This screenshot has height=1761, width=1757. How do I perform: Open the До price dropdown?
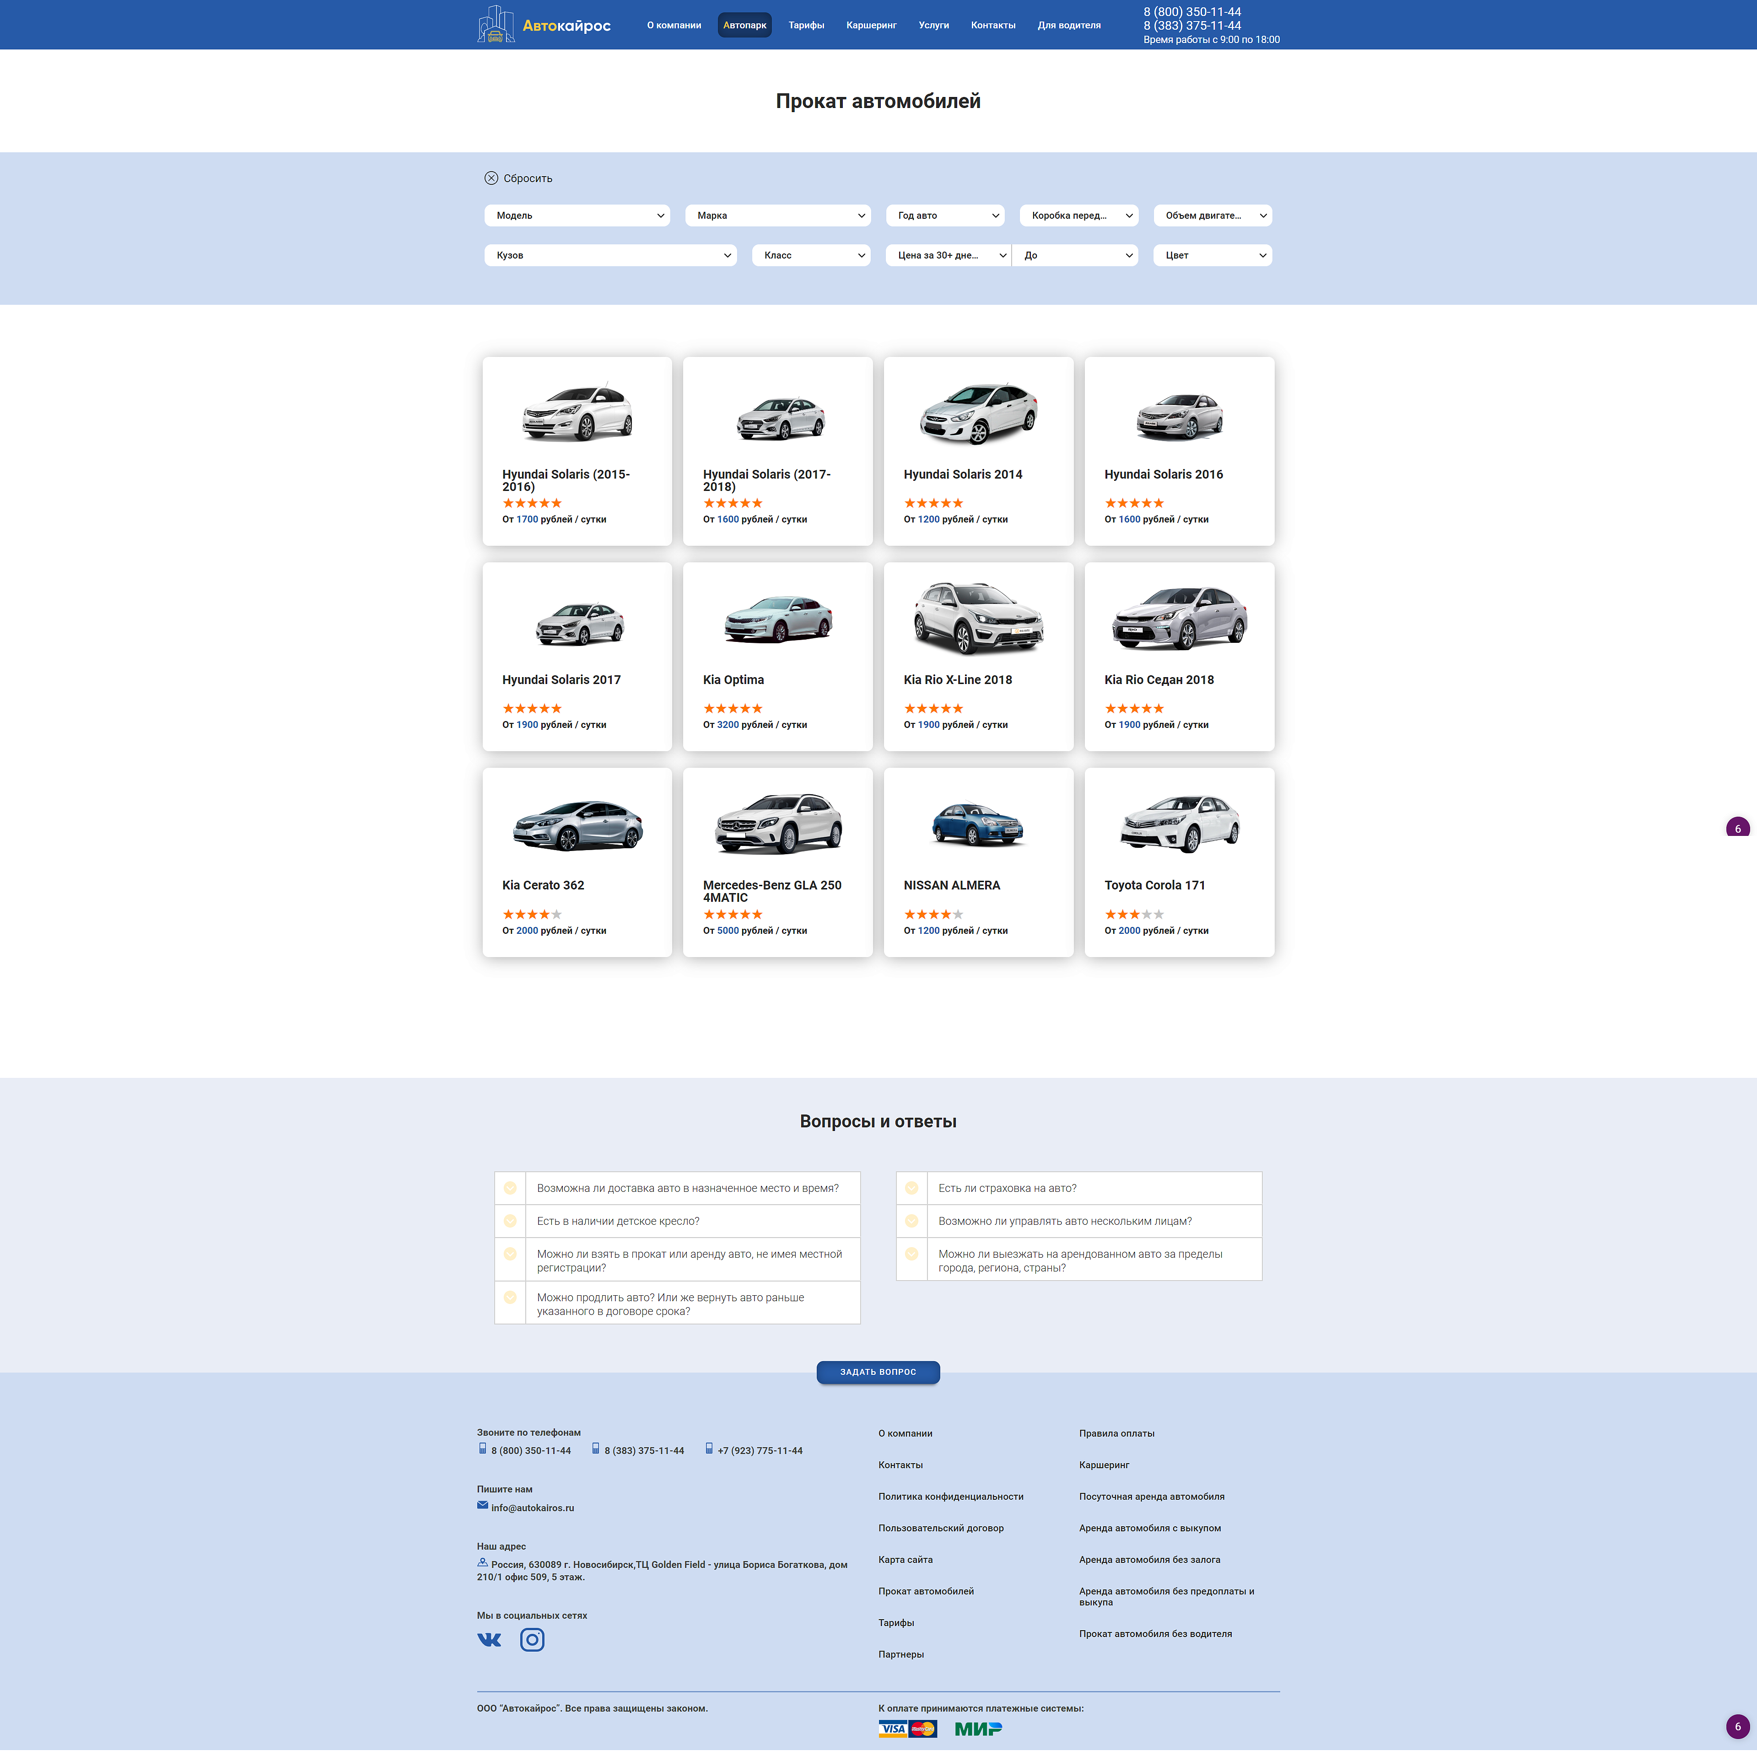1075,257
